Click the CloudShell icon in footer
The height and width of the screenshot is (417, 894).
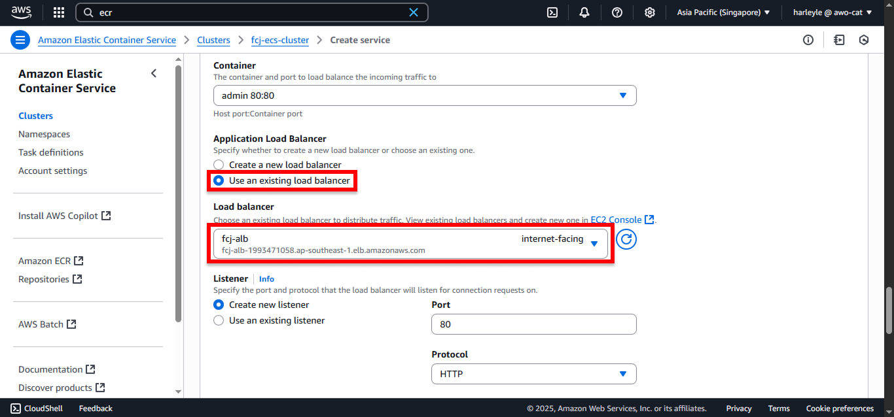[x=16, y=408]
